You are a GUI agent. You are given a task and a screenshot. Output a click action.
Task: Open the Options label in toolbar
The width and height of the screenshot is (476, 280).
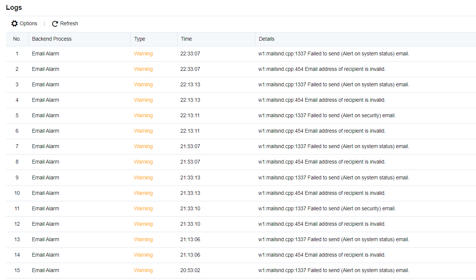click(x=28, y=24)
